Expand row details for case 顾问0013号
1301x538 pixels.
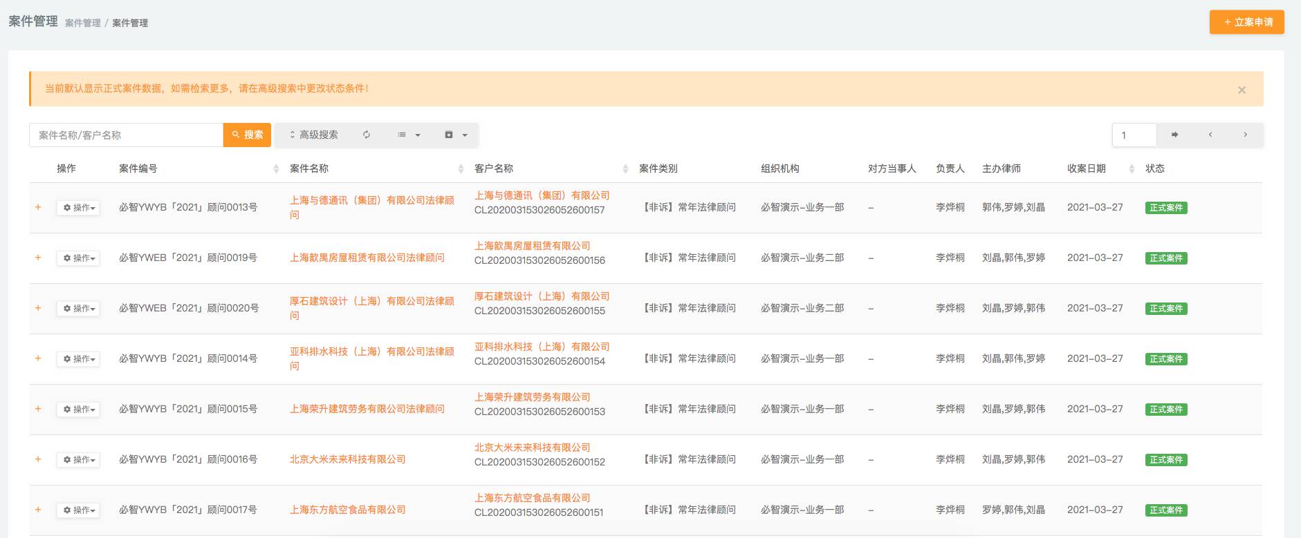[38, 207]
